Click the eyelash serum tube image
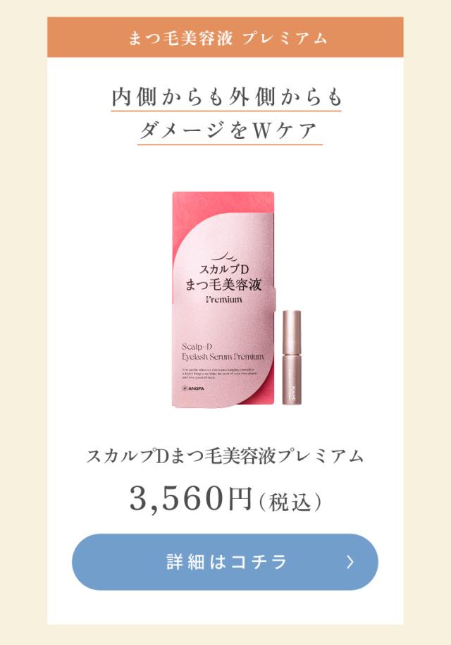The image size is (451, 645). click(292, 357)
